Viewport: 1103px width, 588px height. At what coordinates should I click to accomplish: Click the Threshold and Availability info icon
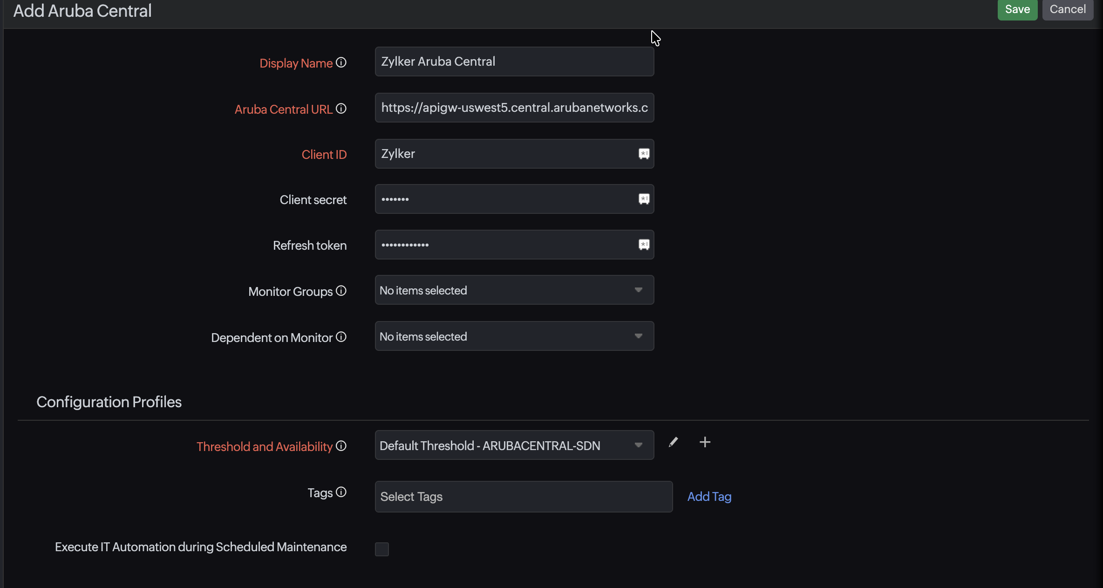tap(341, 446)
